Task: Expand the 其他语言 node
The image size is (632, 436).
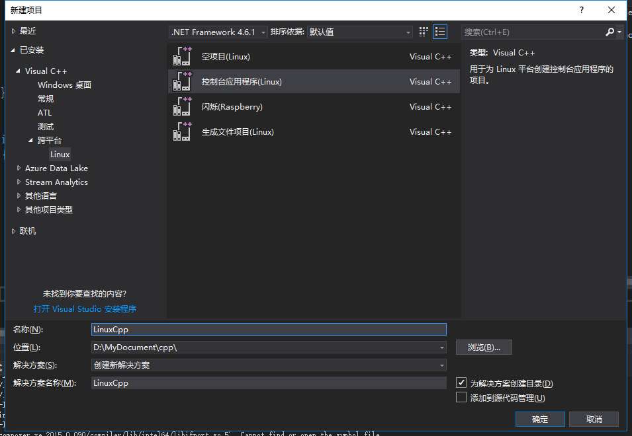Action: point(19,196)
